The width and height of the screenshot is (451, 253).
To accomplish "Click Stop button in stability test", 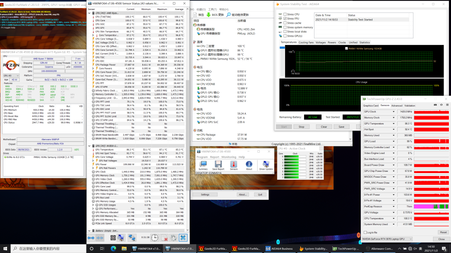I will click(x=302, y=126).
